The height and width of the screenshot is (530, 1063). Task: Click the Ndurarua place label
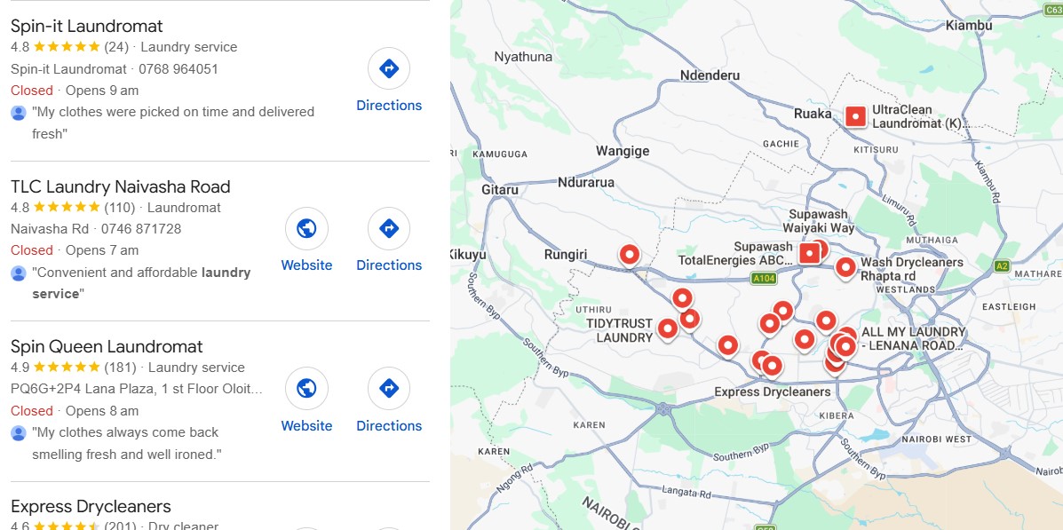pos(586,182)
